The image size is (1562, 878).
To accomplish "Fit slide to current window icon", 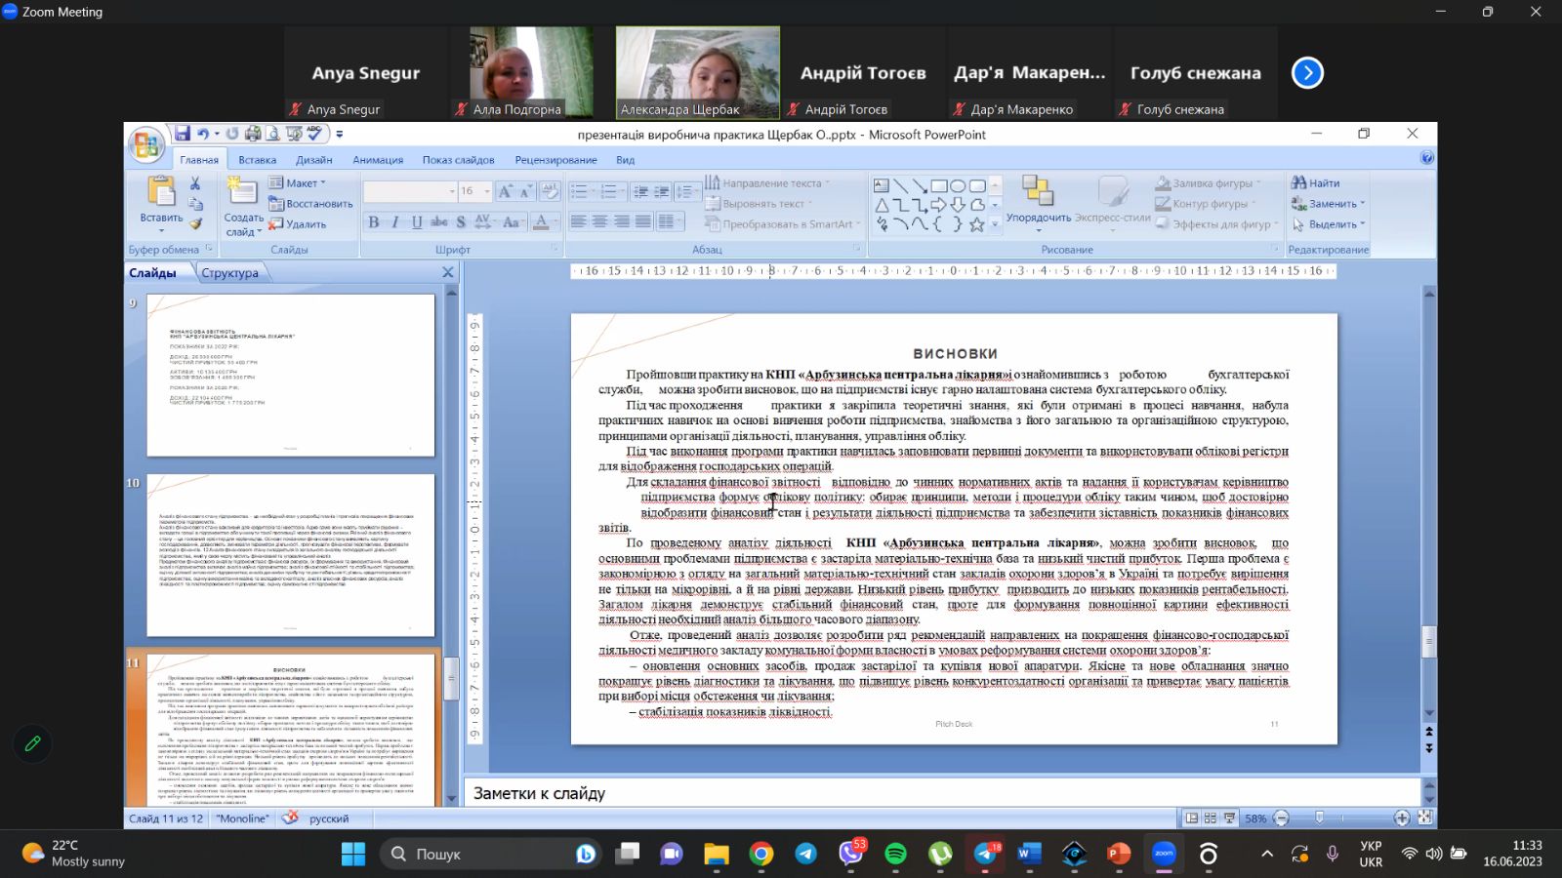I will pyautogui.click(x=1424, y=818).
